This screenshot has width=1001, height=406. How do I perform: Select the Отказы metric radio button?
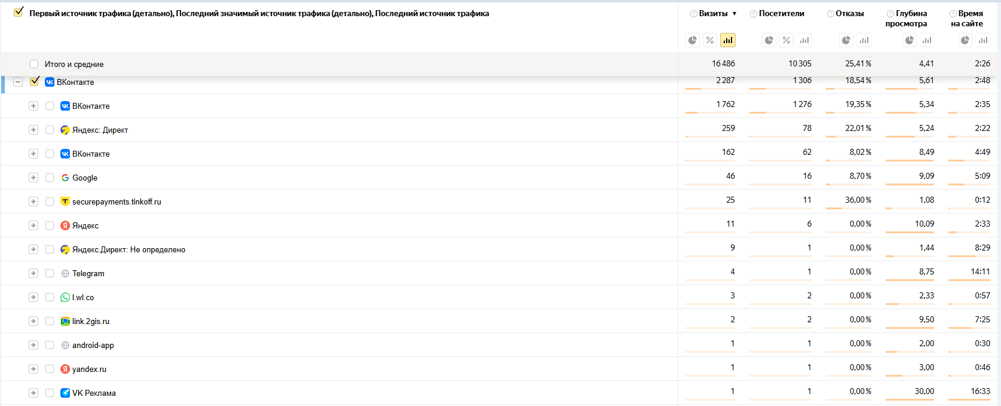tap(831, 14)
